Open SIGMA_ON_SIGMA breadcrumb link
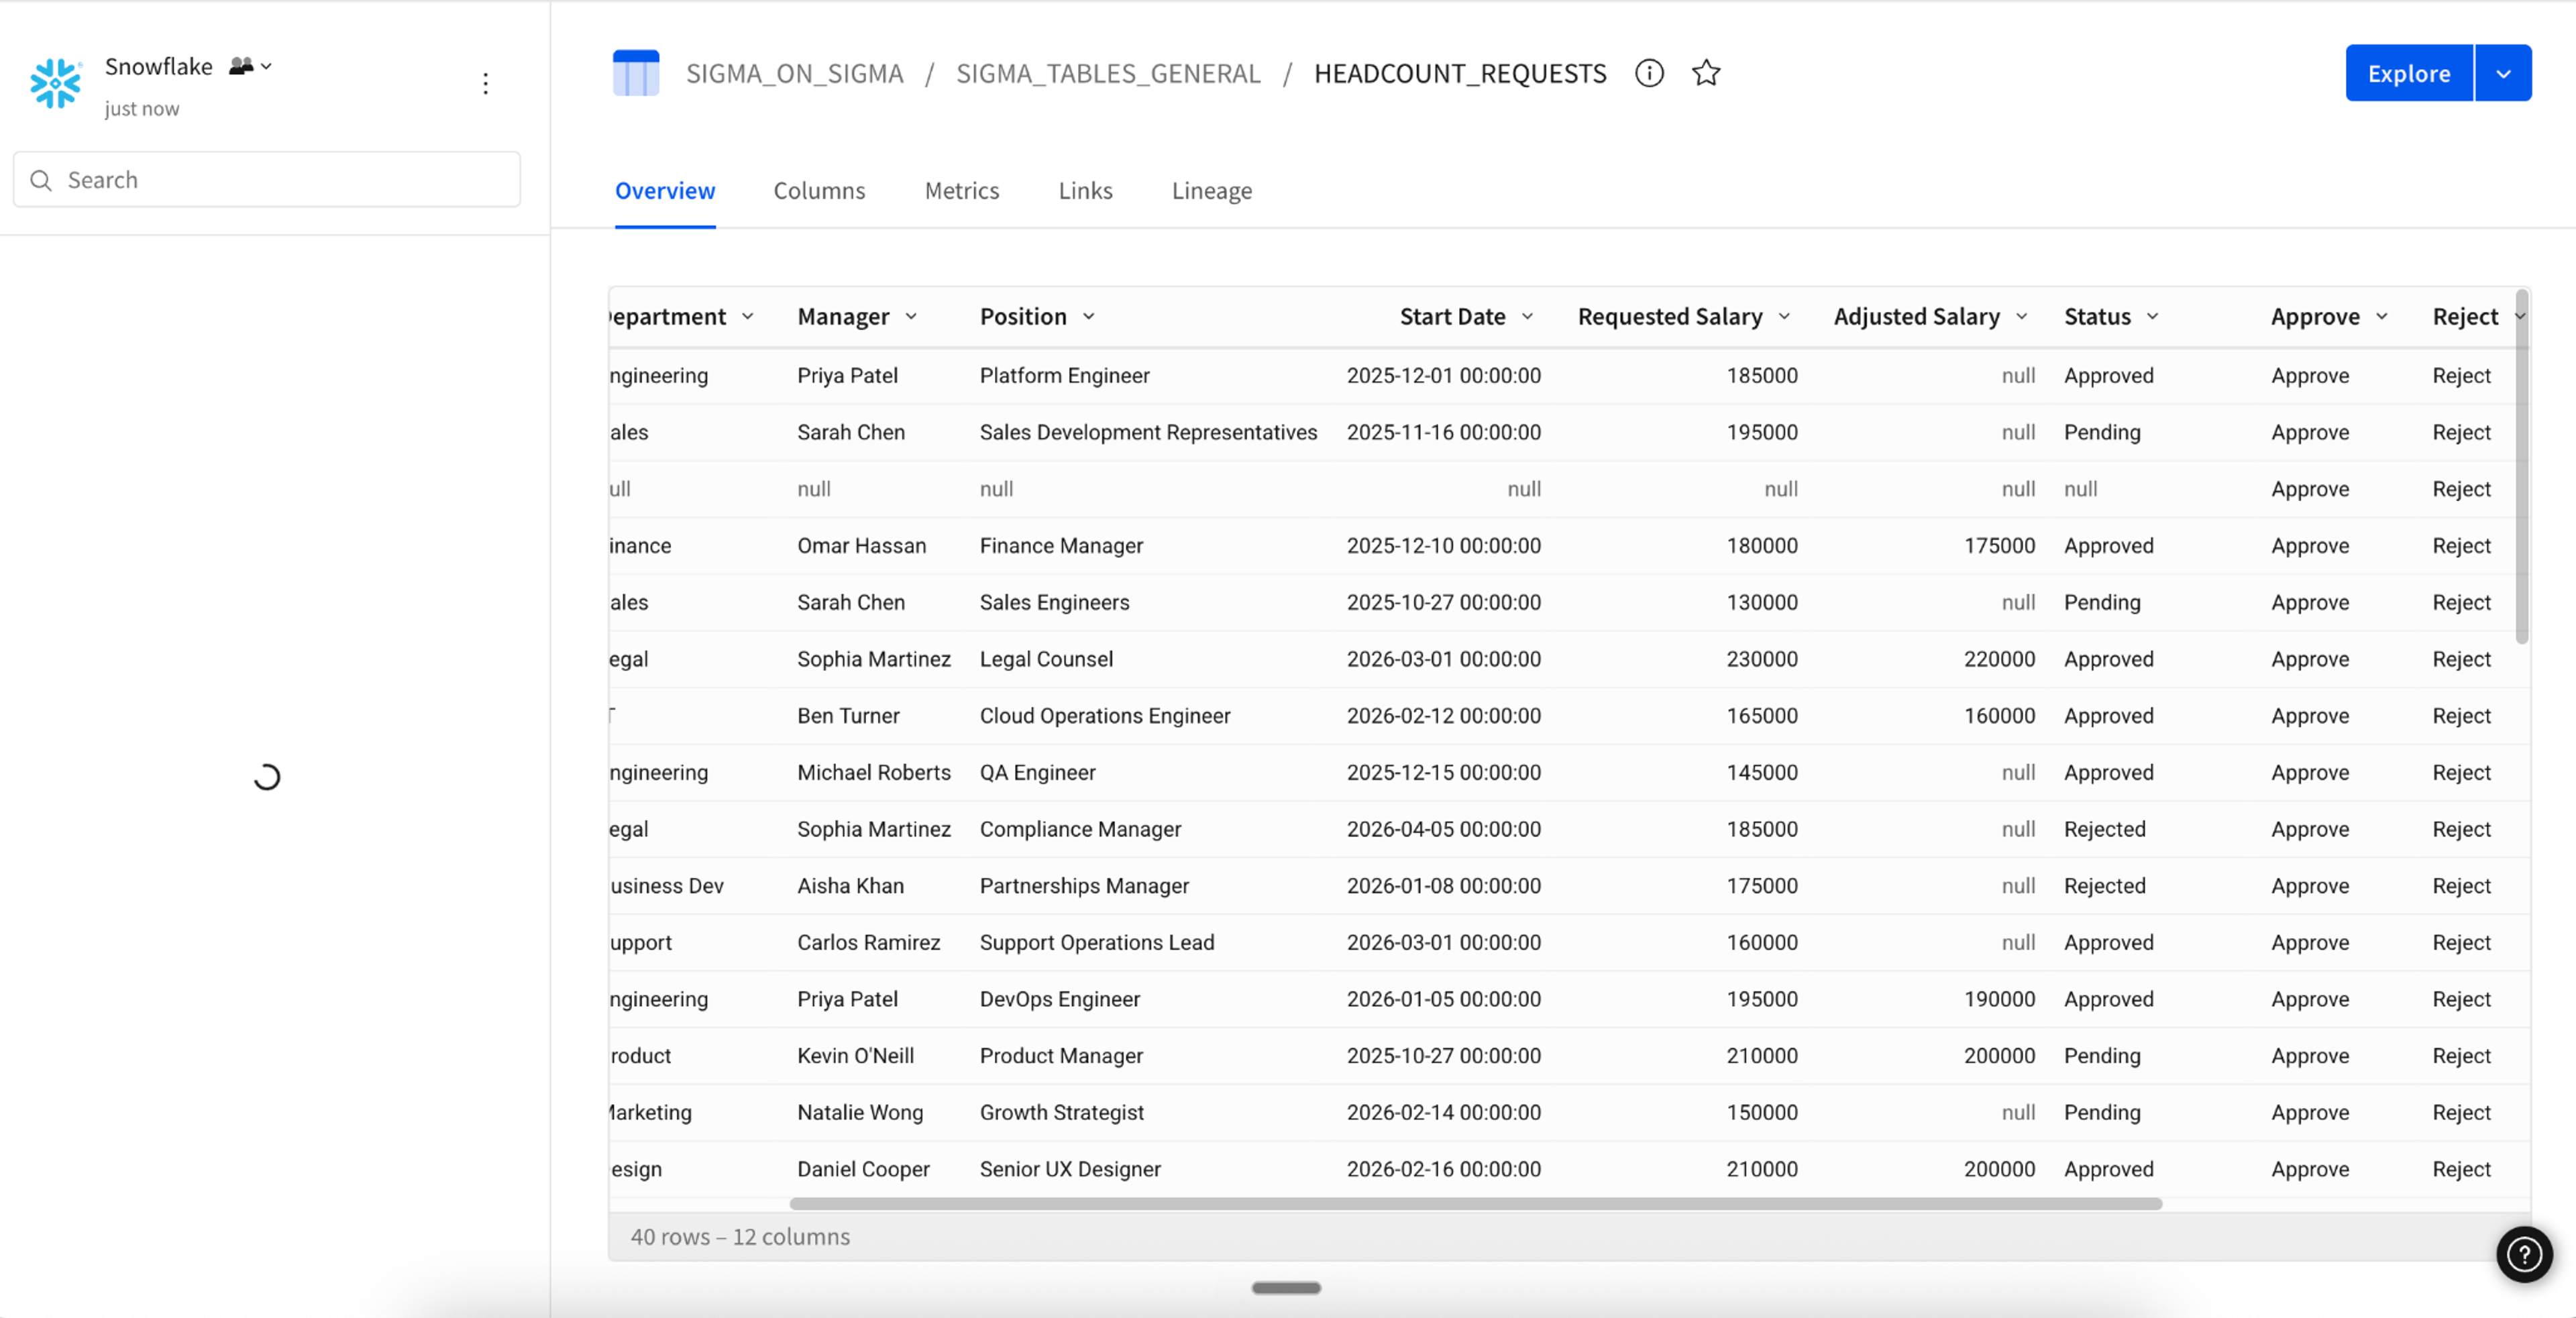Viewport: 2576px width, 1318px height. [795, 73]
